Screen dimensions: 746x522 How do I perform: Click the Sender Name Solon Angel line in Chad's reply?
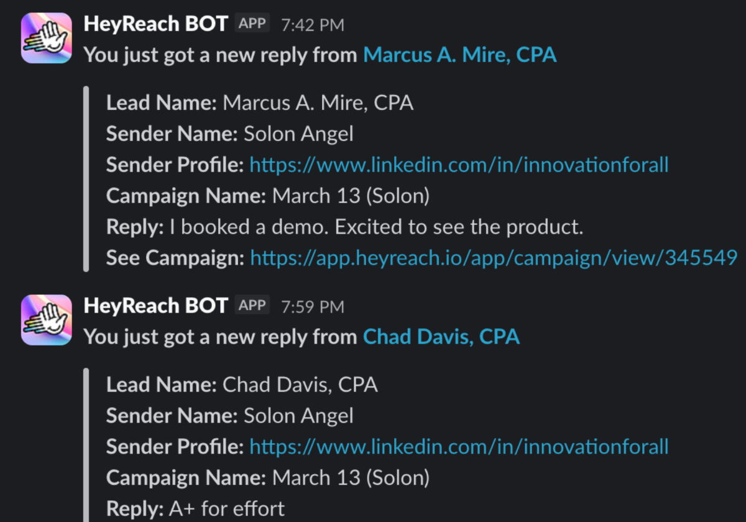pos(229,416)
